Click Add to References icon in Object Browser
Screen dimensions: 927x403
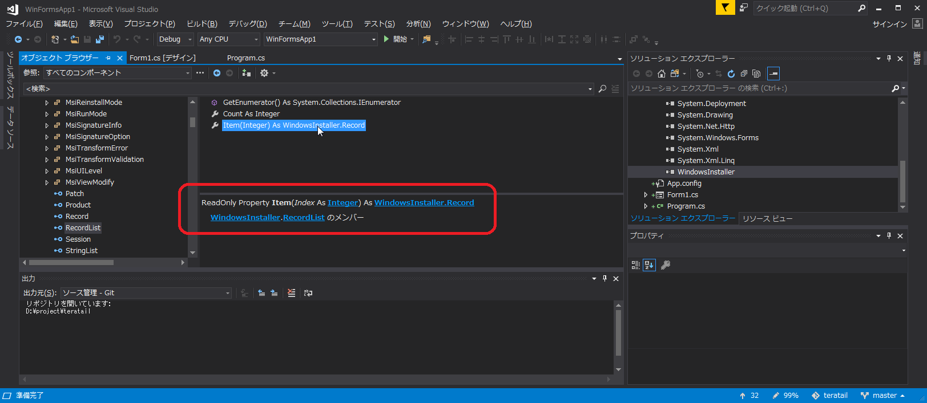point(247,73)
